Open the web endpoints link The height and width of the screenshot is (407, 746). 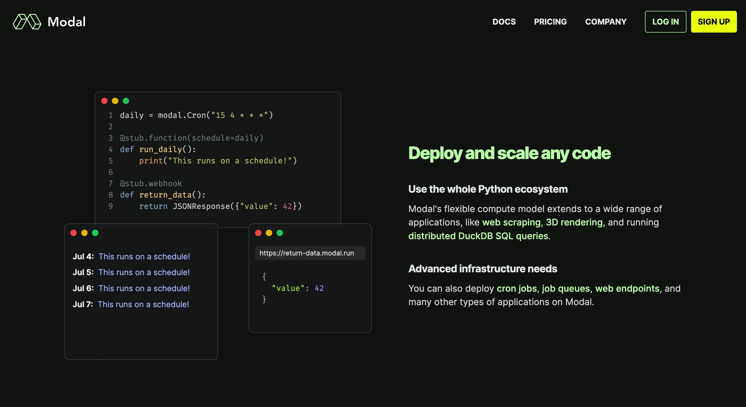point(627,289)
